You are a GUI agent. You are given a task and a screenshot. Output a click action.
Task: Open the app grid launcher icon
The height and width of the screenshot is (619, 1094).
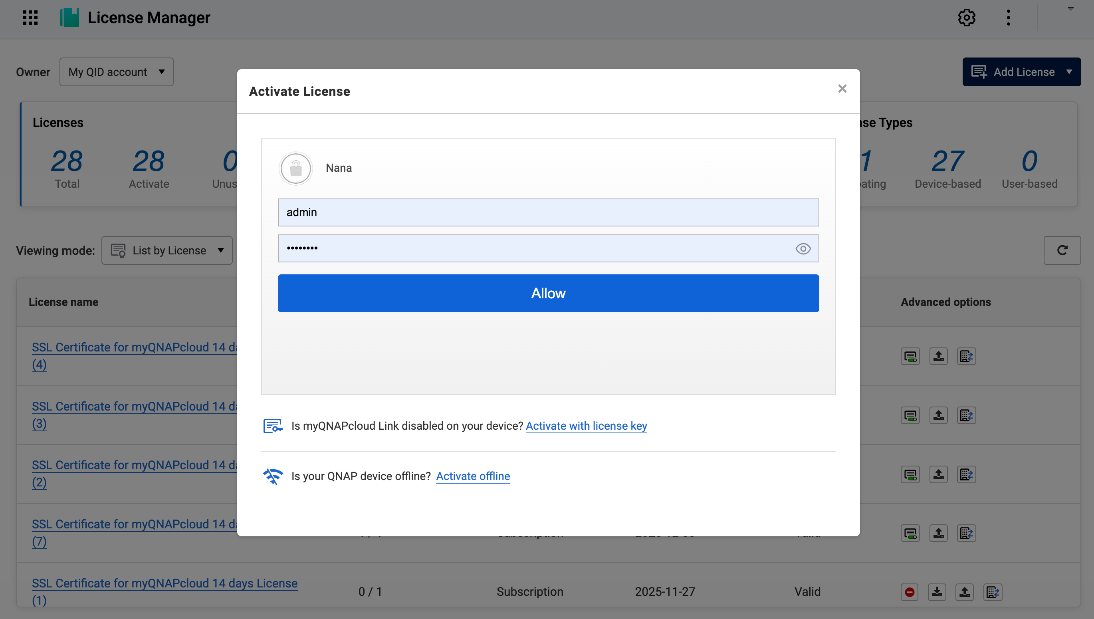[x=30, y=18]
